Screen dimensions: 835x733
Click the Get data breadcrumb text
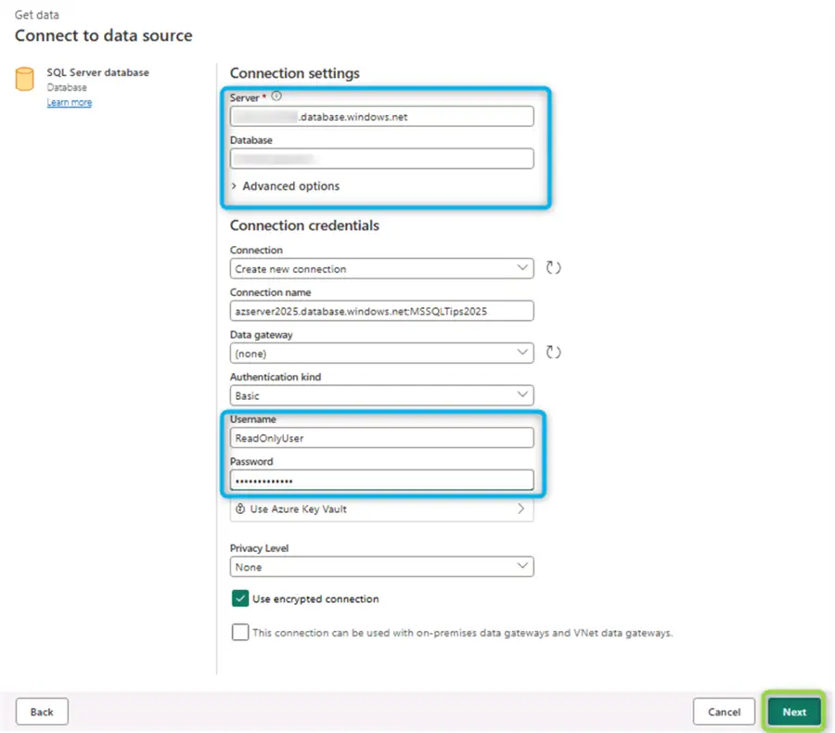37,15
